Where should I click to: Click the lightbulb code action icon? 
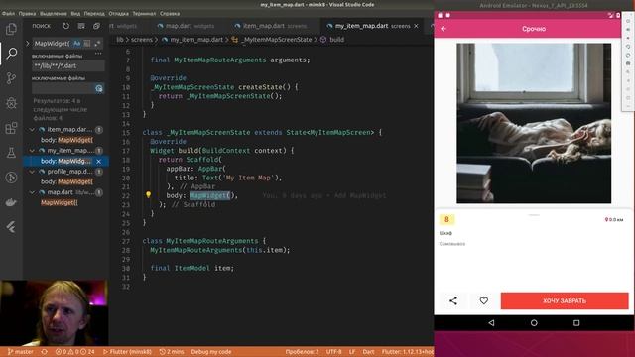[148, 195]
